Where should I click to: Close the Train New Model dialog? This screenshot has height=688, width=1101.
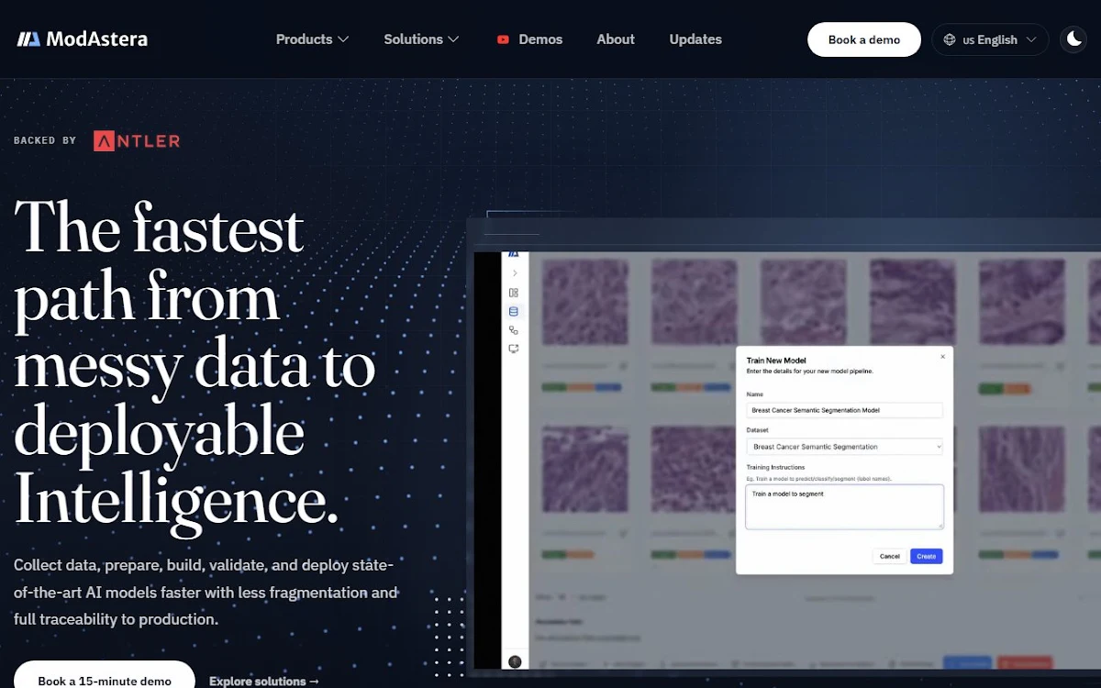pyautogui.click(x=942, y=357)
